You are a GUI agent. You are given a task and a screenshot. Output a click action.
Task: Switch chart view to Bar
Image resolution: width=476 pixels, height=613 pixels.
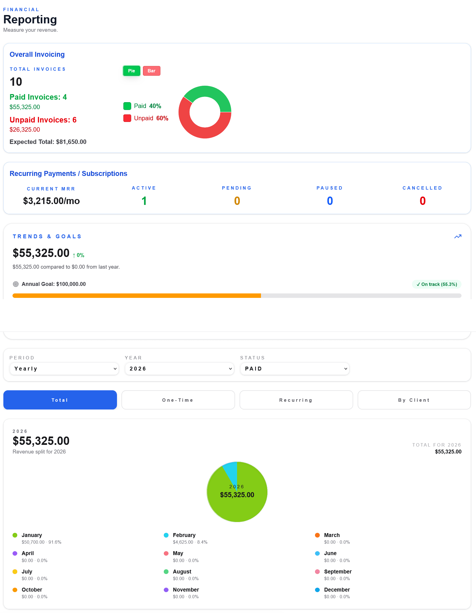151,71
